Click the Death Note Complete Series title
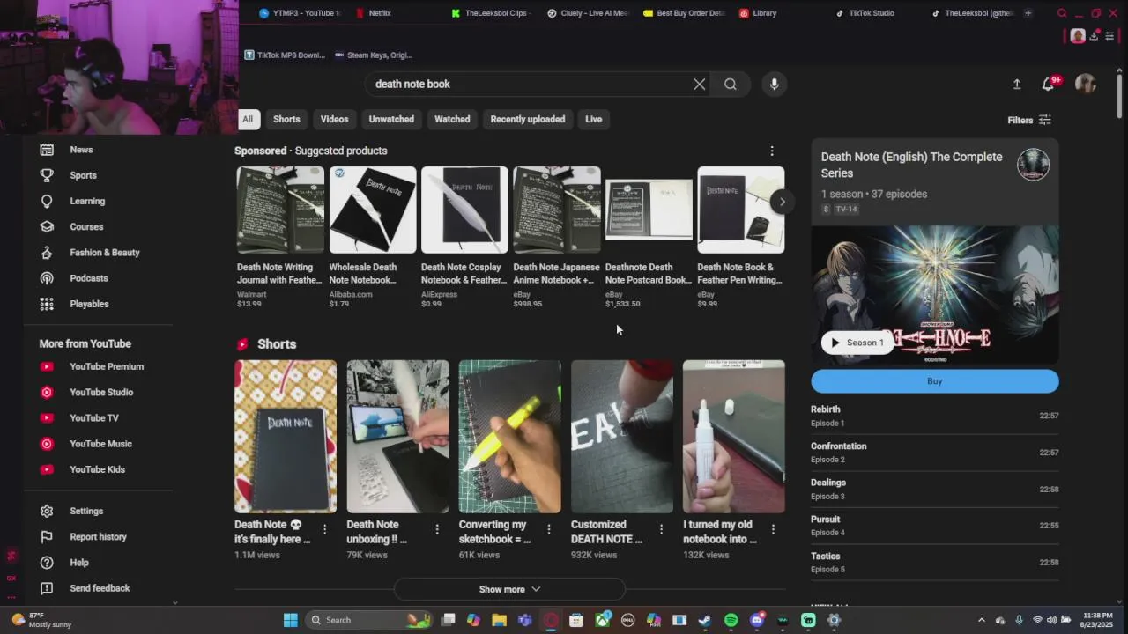The image size is (1128, 634). click(x=912, y=165)
